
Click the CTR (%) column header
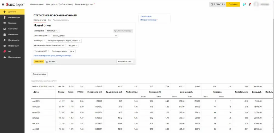(80, 92)
